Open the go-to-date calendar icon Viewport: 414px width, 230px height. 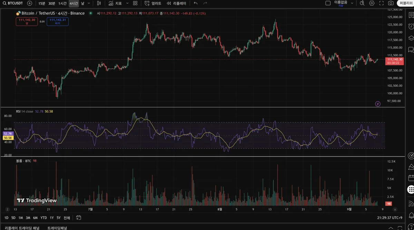point(78,218)
